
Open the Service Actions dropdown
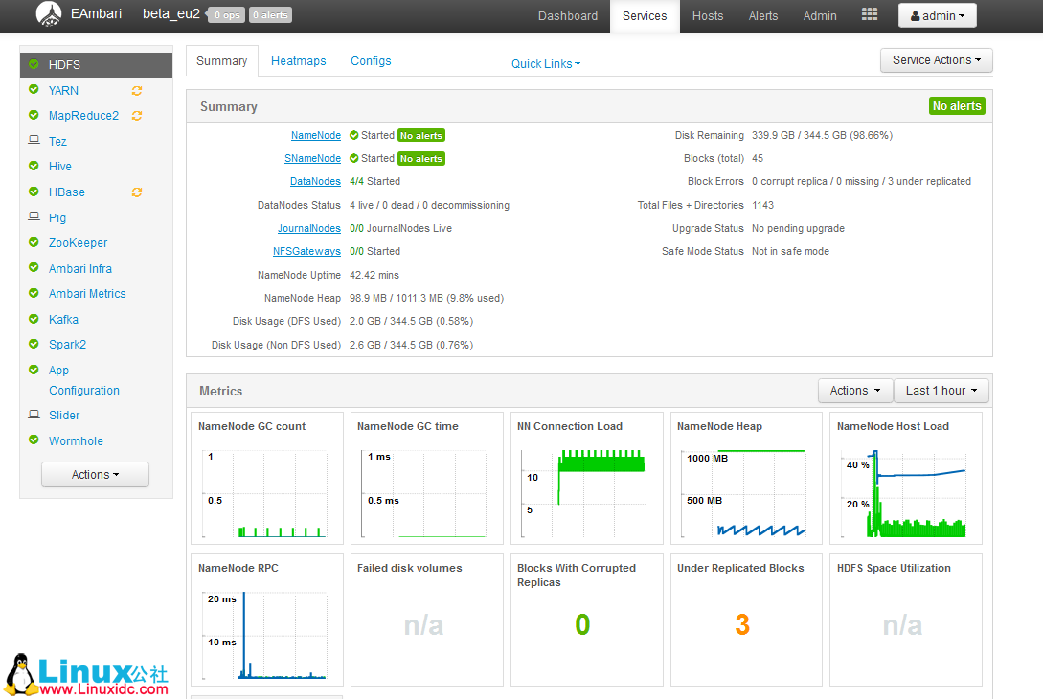click(936, 60)
